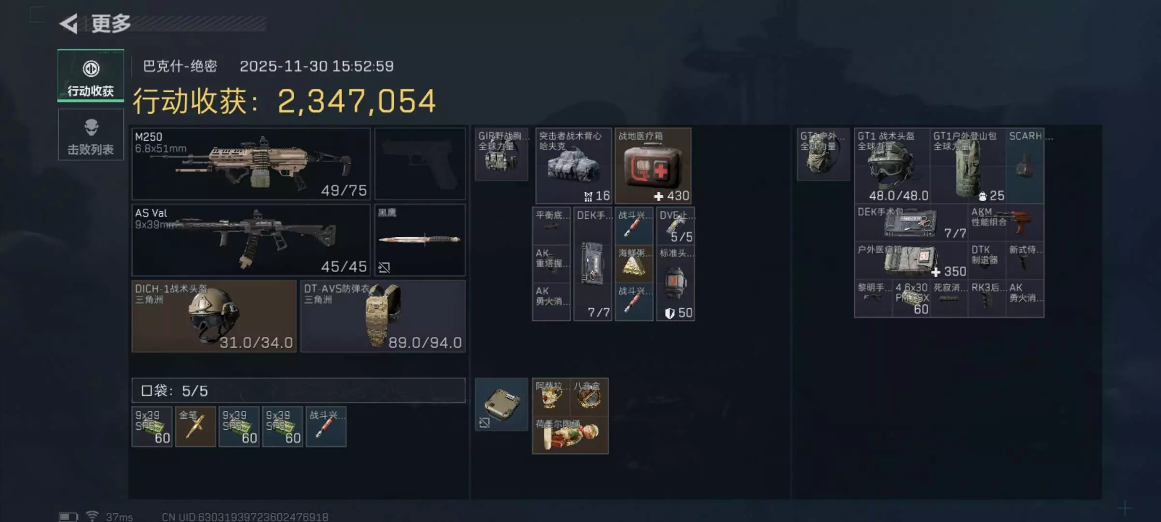
Task: Select the 荷美尔陶俑 figurine item
Action: 570,435
